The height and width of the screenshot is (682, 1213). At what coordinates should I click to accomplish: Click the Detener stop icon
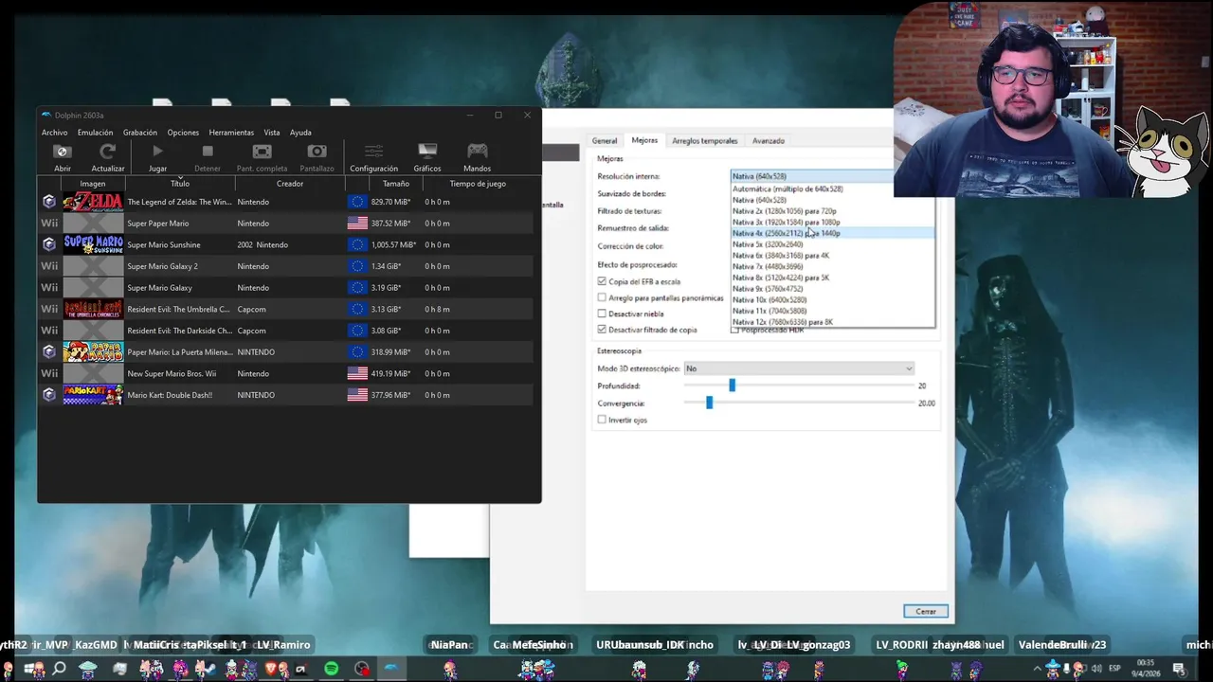(208, 152)
